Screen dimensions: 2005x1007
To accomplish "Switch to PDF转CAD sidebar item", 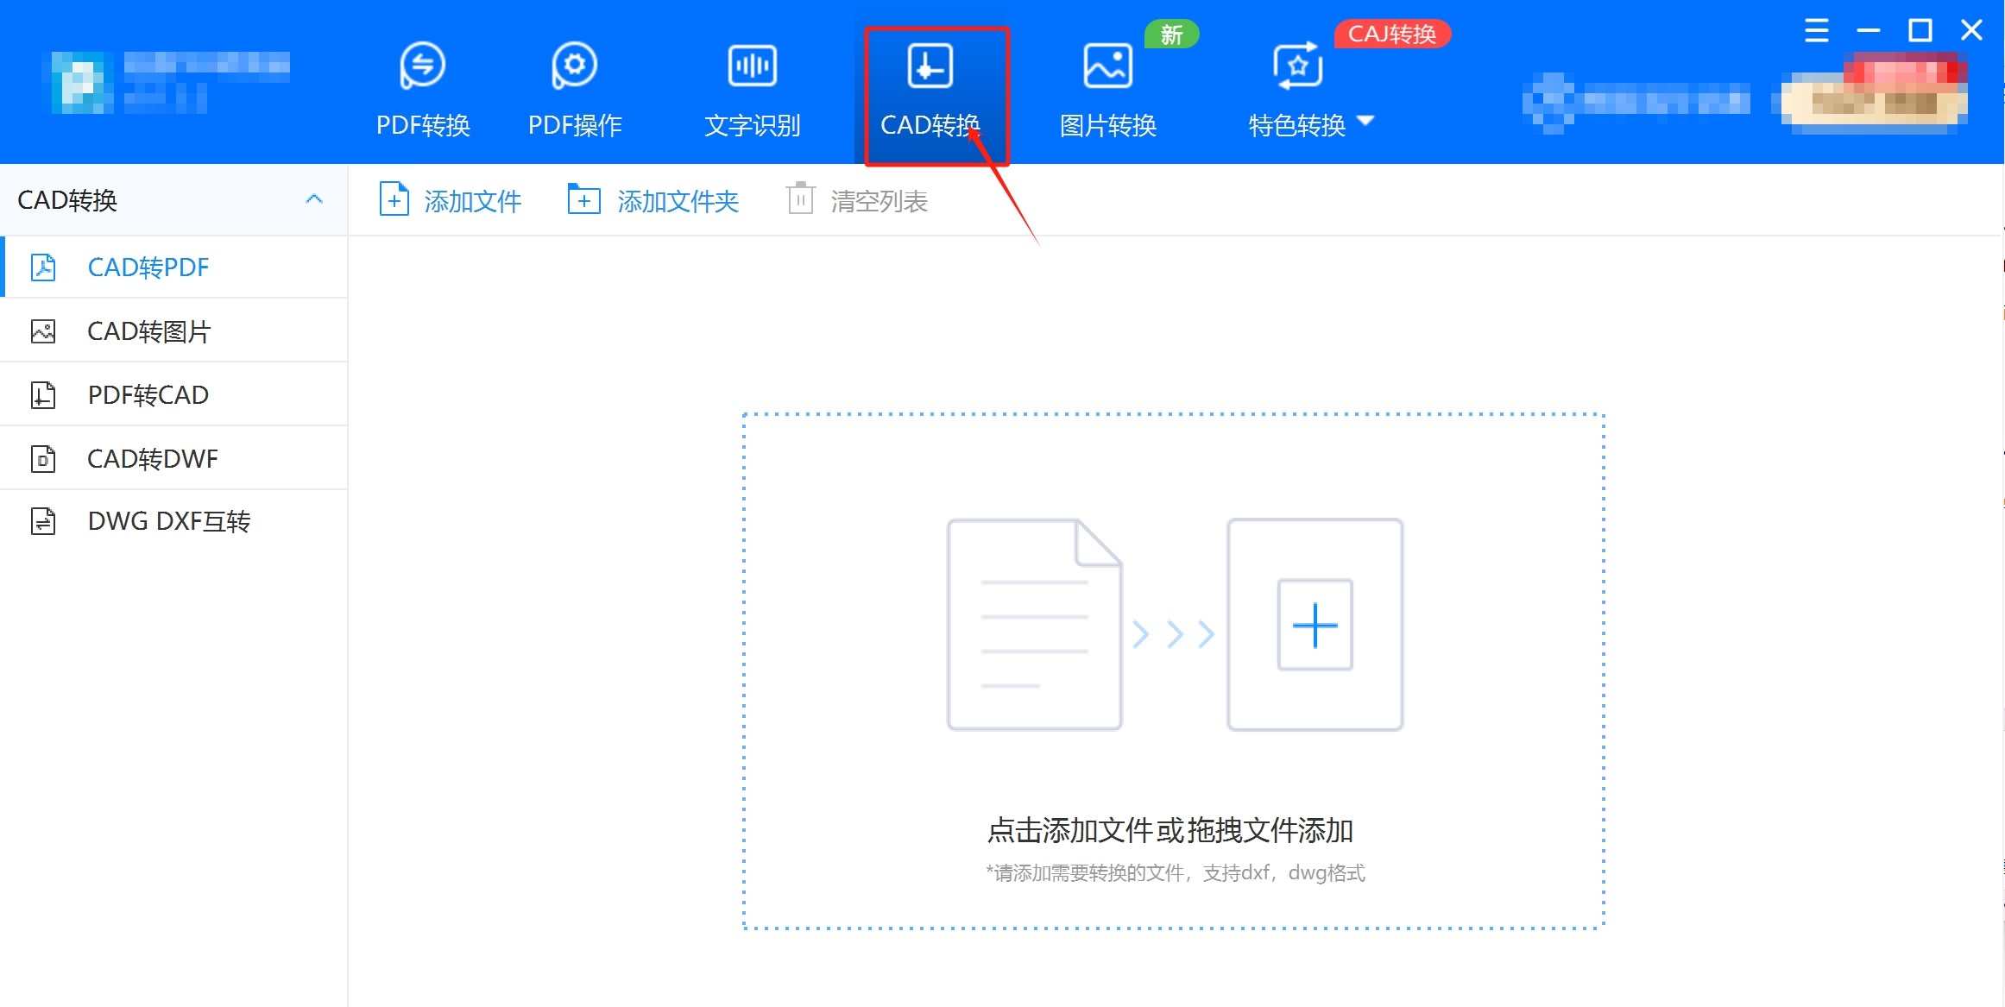I will [x=148, y=395].
